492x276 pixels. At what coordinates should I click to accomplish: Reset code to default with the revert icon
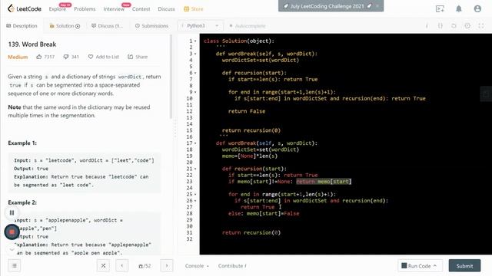tap(454, 26)
